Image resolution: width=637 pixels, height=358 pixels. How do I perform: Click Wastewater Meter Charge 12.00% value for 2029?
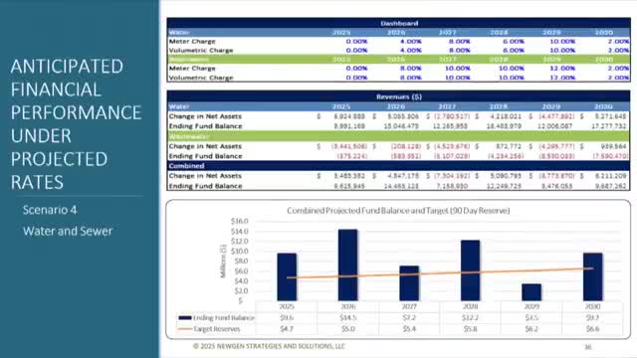coord(562,69)
